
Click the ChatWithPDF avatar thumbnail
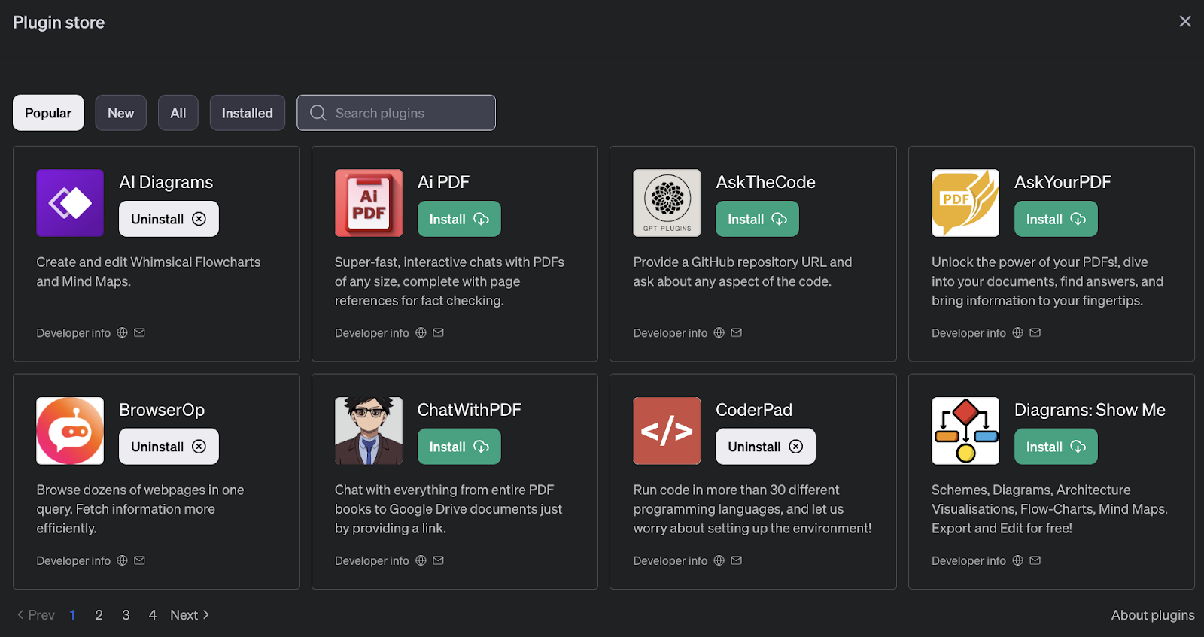pos(369,431)
